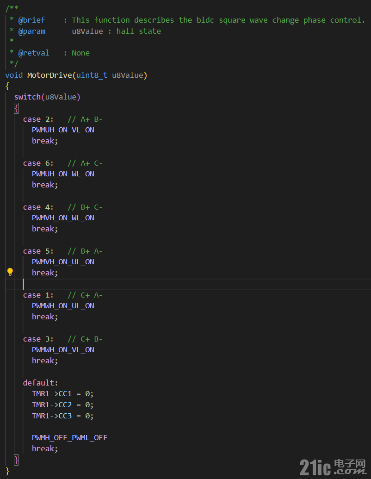Screen dimensions: 371x479
Task: Click macro PWMVH_ON_WL_ON
Action: (63, 218)
